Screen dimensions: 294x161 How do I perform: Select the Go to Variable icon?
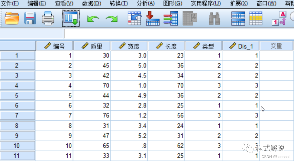pos(153,18)
